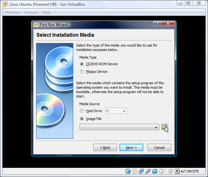Choose Host Drive as media source

pyautogui.click(x=91, y=111)
